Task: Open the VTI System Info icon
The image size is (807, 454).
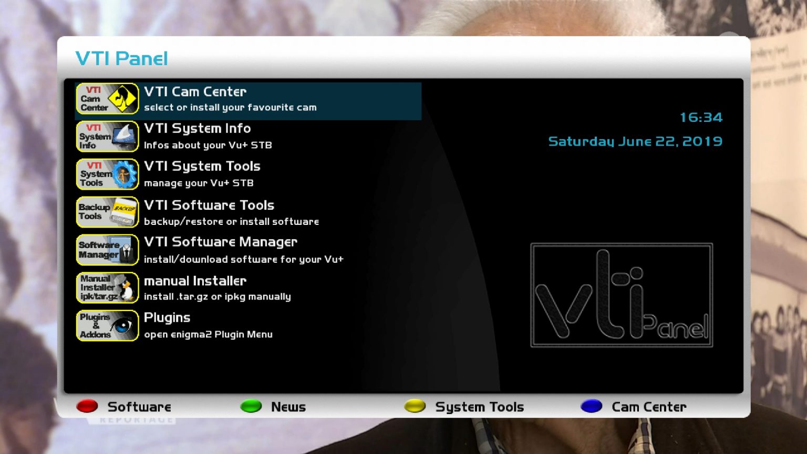Action: point(107,137)
